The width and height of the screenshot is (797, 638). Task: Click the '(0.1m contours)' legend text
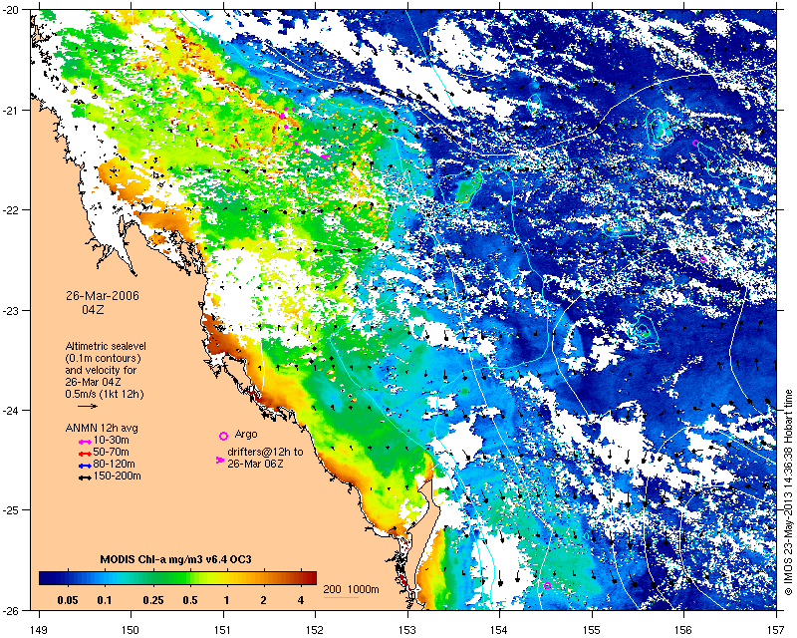[x=104, y=358]
